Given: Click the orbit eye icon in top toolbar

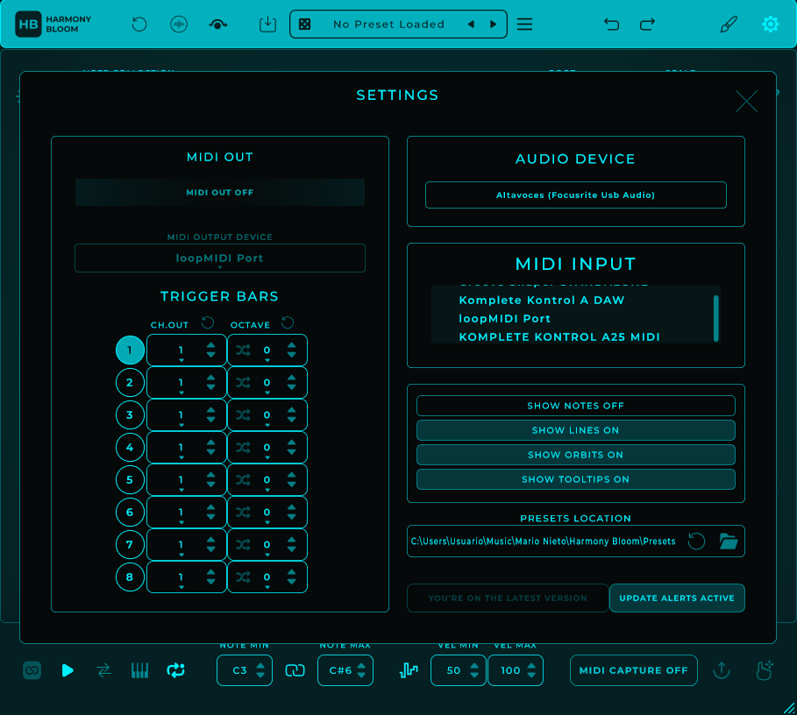Looking at the screenshot, I should [217, 24].
